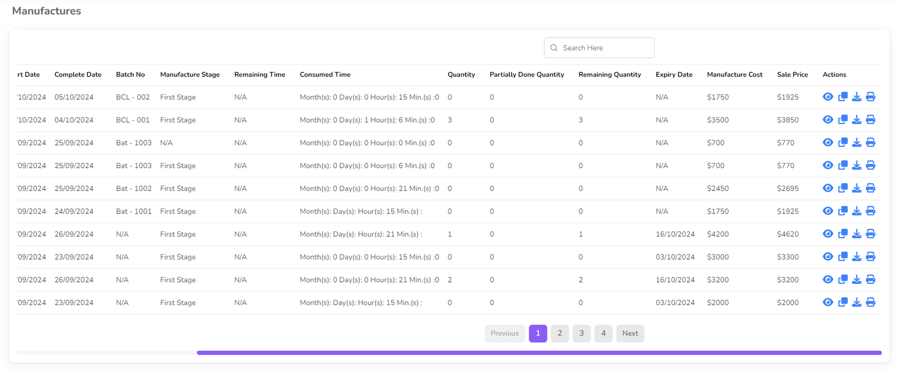The height and width of the screenshot is (373, 900).
Task: Duplicate the manufacture with $2000 sale price
Action: click(x=843, y=302)
